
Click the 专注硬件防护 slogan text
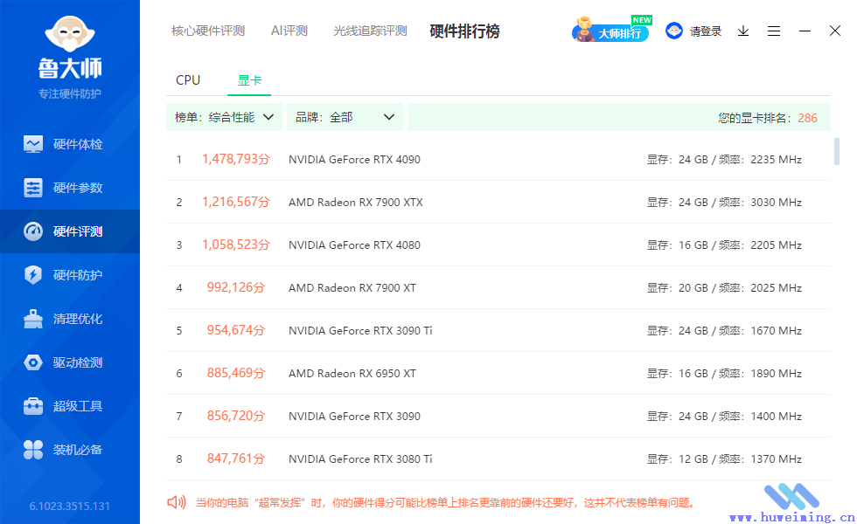[x=69, y=94]
